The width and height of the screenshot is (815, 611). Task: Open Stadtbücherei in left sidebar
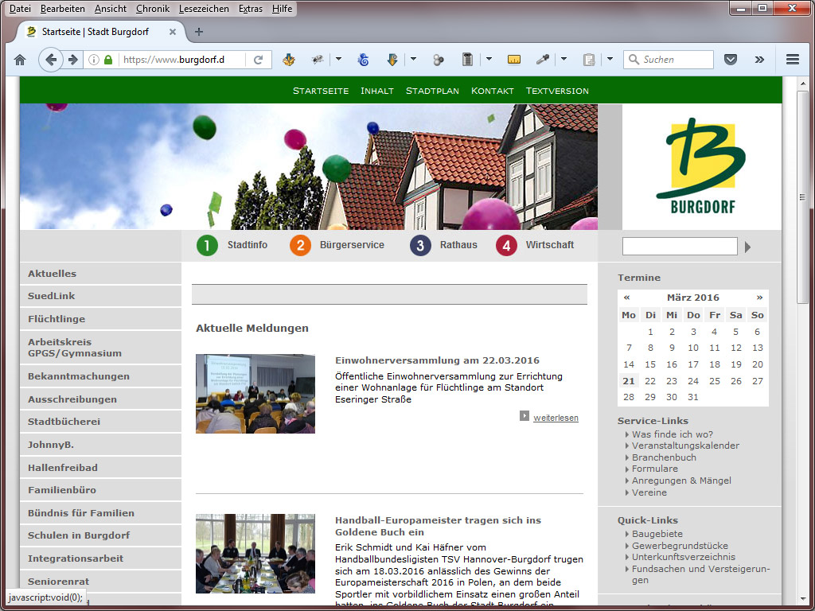(101, 422)
